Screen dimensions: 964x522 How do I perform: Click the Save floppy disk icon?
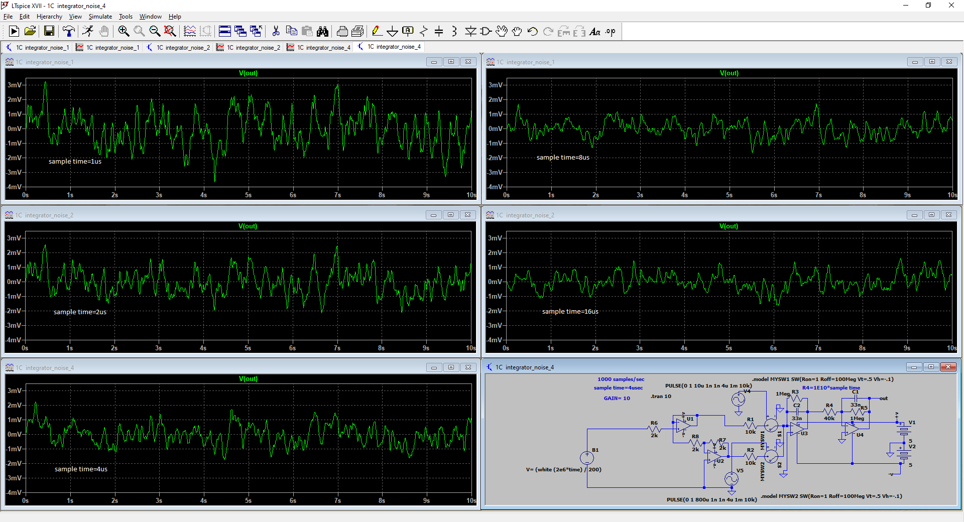[x=49, y=32]
